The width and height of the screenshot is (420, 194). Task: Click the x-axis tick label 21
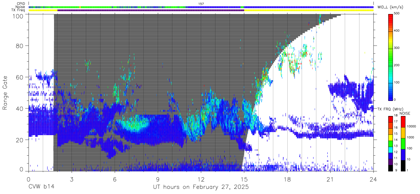tap(330, 179)
